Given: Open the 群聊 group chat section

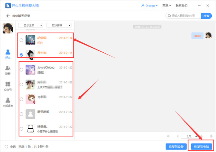Looking at the screenshot, I should coord(8,70).
